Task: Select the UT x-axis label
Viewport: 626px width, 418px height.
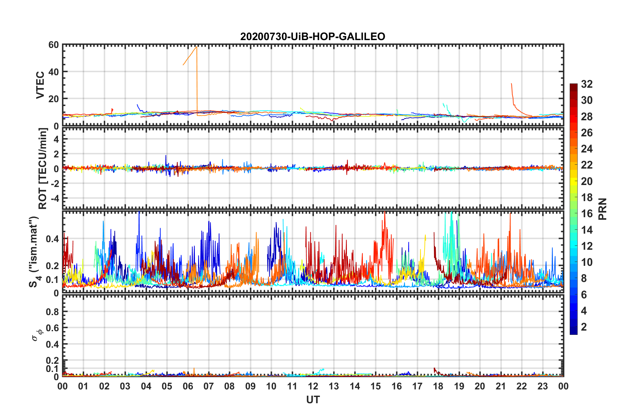Action: (313, 400)
